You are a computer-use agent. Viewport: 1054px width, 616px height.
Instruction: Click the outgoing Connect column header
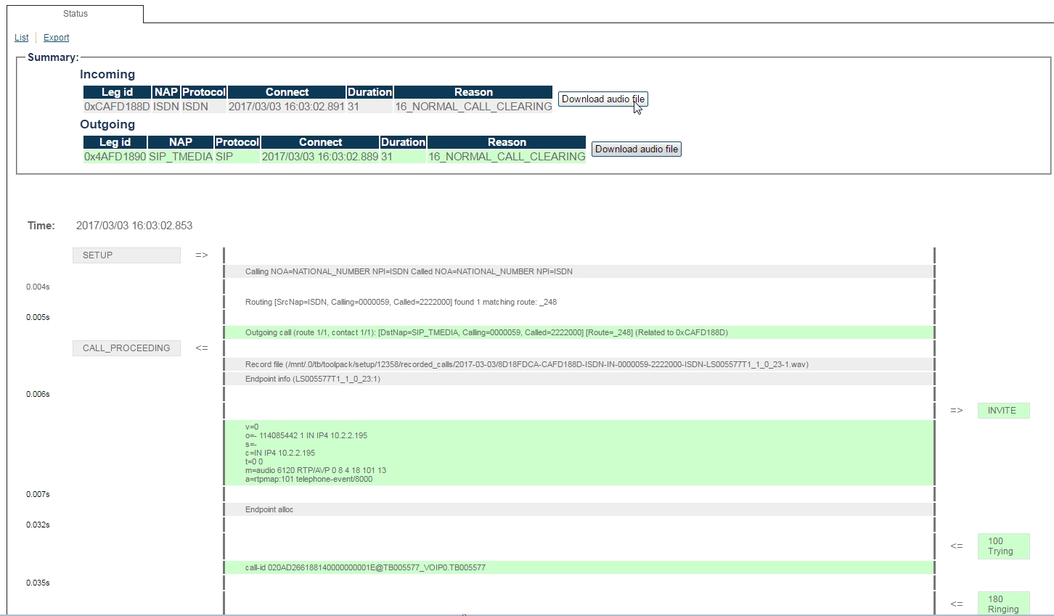click(320, 142)
